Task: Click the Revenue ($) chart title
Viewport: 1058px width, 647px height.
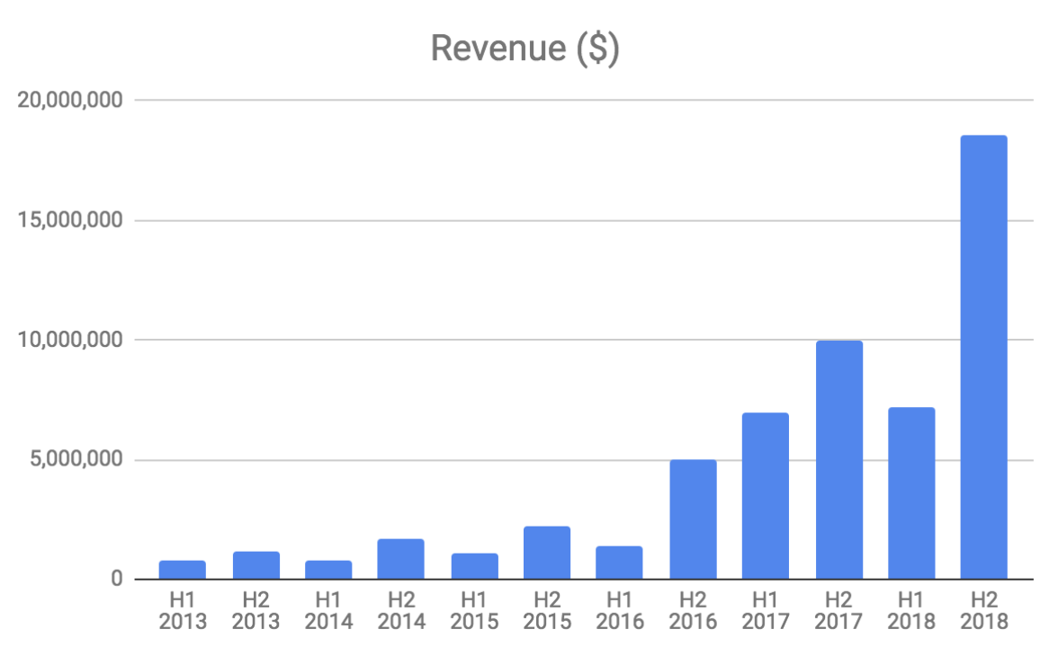Action: (x=525, y=49)
